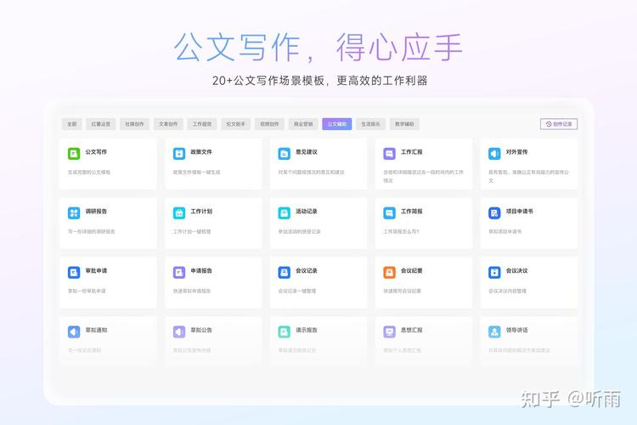Click the 意见建议 title text
637x425 pixels.
[x=307, y=152]
